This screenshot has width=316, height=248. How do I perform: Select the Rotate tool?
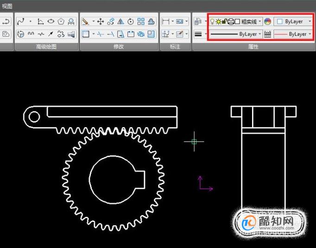pos(131,21)
